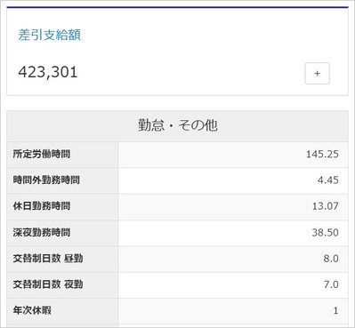Select the 休日勤務時間 row label
This screenshot has width=355, height=328.
[x=42, y=206]
